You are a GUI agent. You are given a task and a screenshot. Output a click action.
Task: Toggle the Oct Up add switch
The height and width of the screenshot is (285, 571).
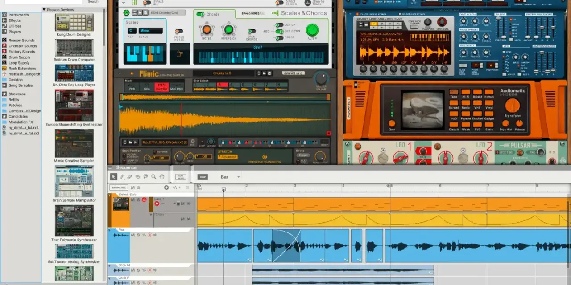point(279,25)
